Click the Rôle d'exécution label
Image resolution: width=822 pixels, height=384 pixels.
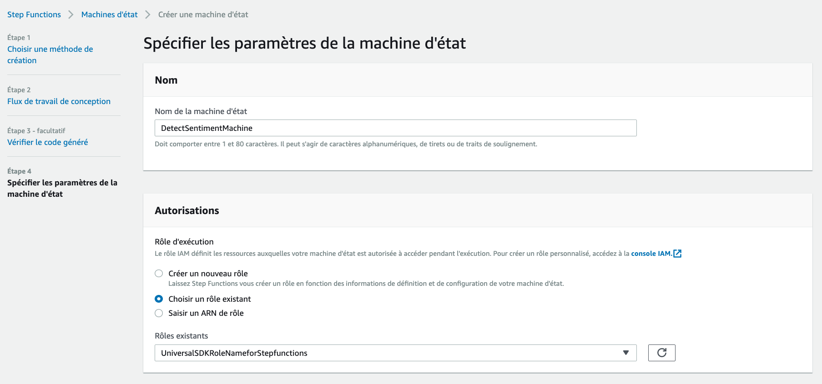tap(184, 242)
